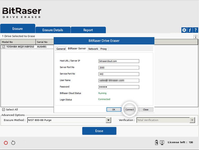Click the Model No column header
This screenshot has height=150, width=199.
point(18,42)
